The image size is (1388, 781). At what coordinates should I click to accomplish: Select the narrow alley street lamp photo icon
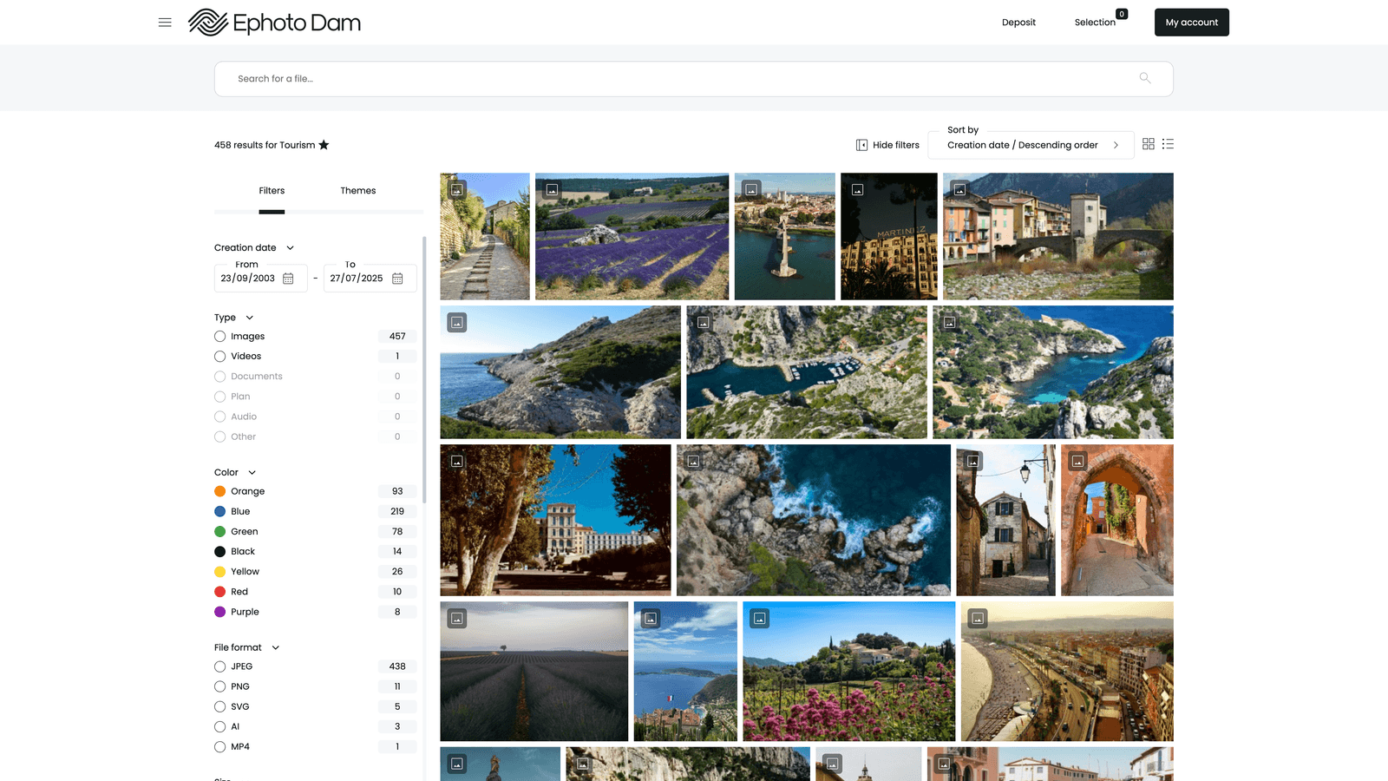(972, 461)
